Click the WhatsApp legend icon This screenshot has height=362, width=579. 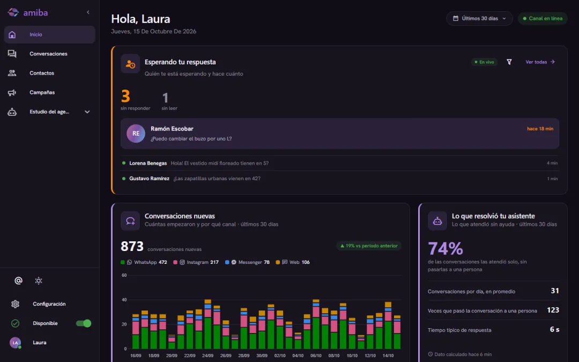(129, 262)
